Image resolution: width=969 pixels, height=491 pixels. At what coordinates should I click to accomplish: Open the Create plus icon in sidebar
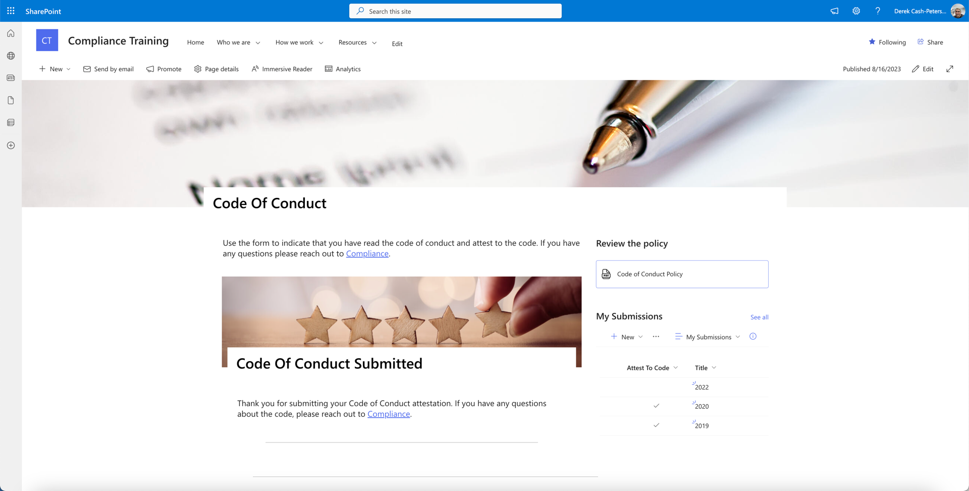(11, 145)
